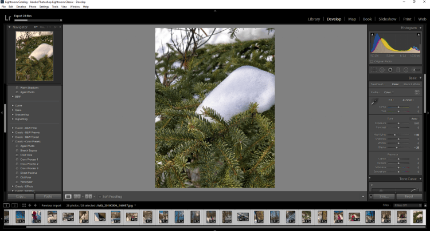Viewport: 430px width, 231px height.
Task: Click the Copy... button
Action: click(20, 196)
